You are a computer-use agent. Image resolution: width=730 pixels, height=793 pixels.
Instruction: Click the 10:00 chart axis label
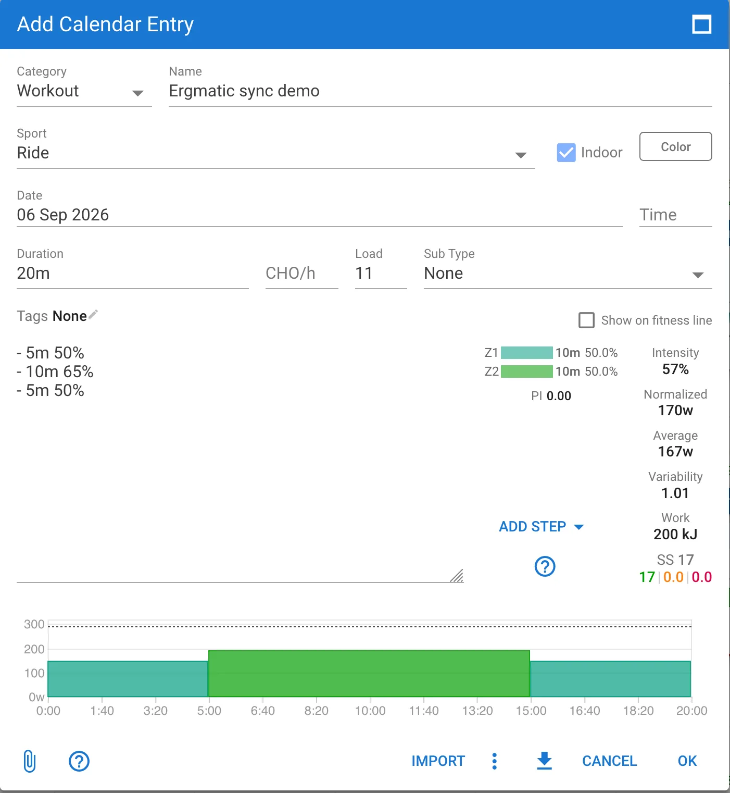pyautogui.click(x=370, y=711)
